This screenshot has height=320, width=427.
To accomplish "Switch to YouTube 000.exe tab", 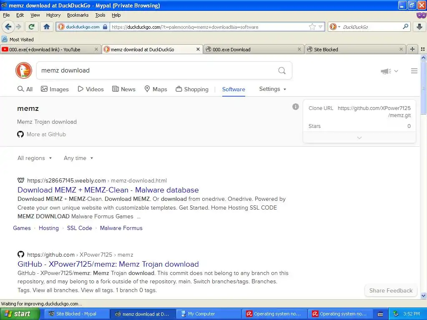I will click(50, 49).
